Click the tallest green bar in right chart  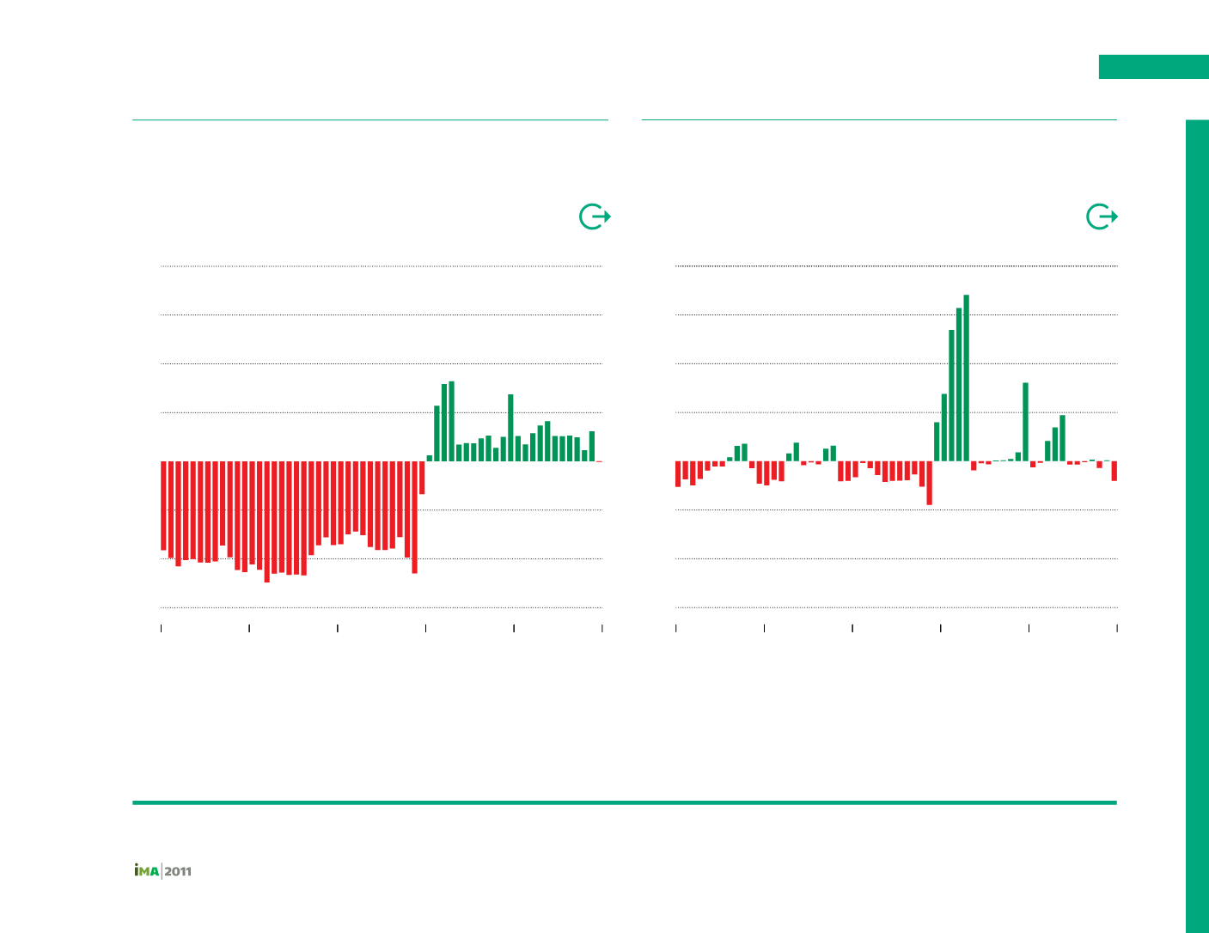coord(966,378)
